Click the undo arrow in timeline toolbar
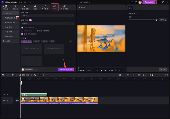 click(x=3, y=75)
